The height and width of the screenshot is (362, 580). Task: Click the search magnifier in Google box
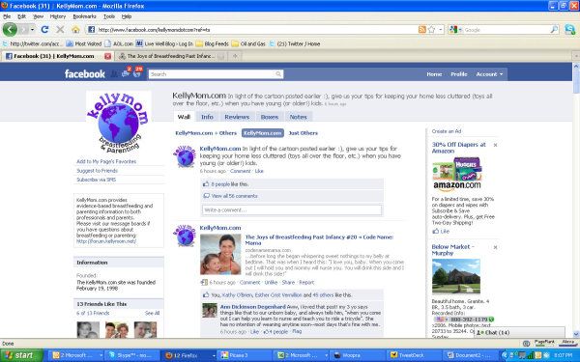(x=554, y=30)
